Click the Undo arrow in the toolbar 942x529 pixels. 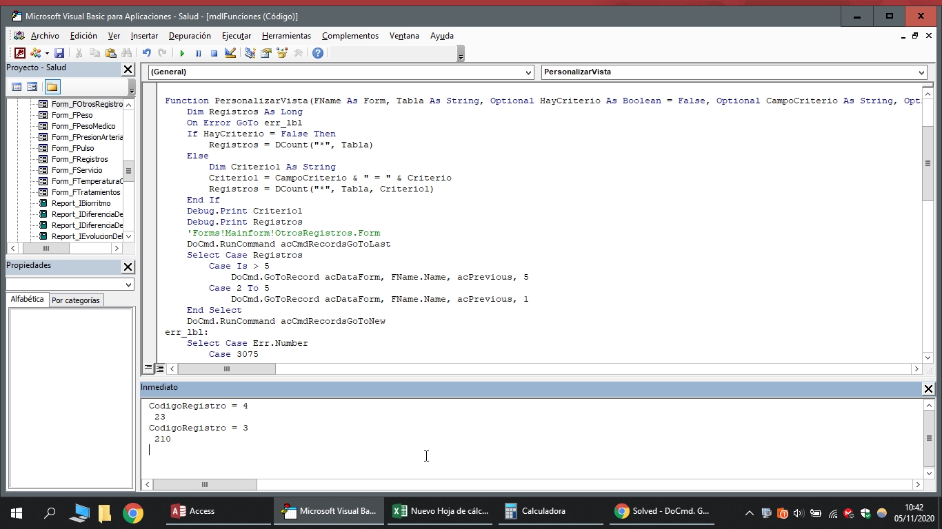(x=146, y=53)
